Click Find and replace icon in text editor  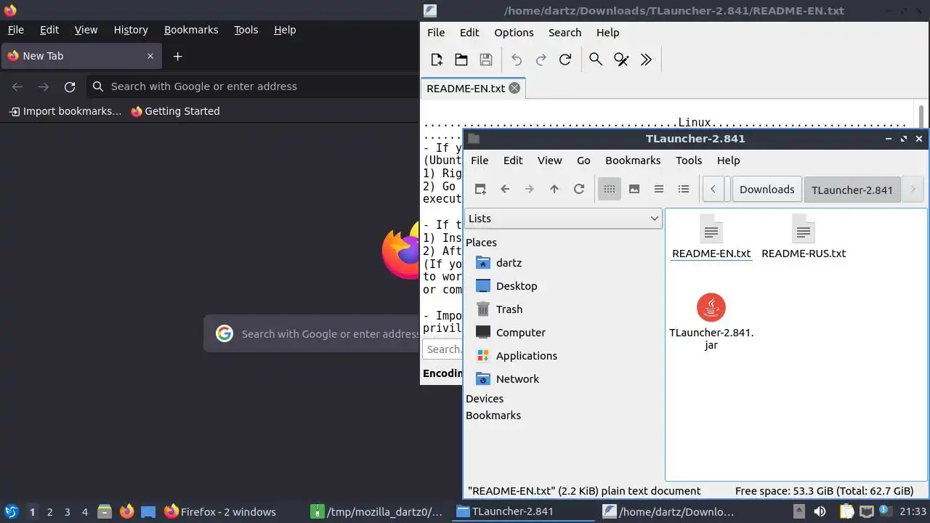(621, 60)
